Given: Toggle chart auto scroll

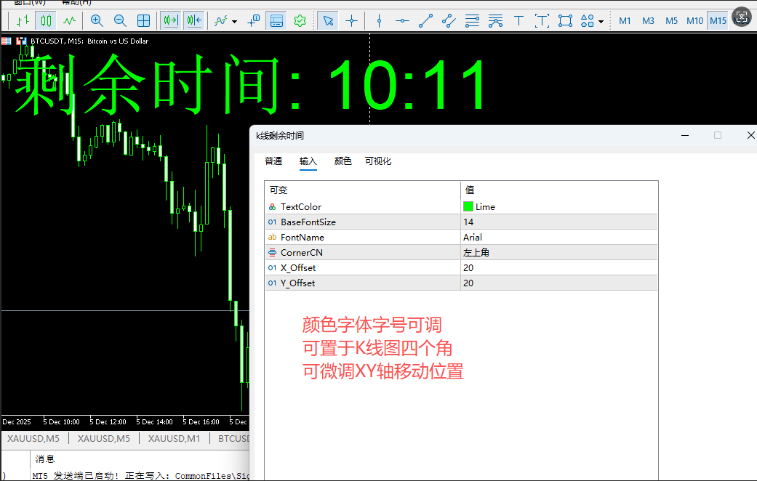Looking at the screenshot, I should pos(171,20).
